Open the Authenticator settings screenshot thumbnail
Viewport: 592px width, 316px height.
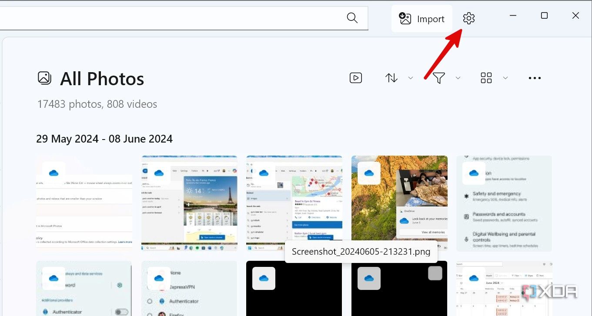pyautogui.click(x=84, y=288)
